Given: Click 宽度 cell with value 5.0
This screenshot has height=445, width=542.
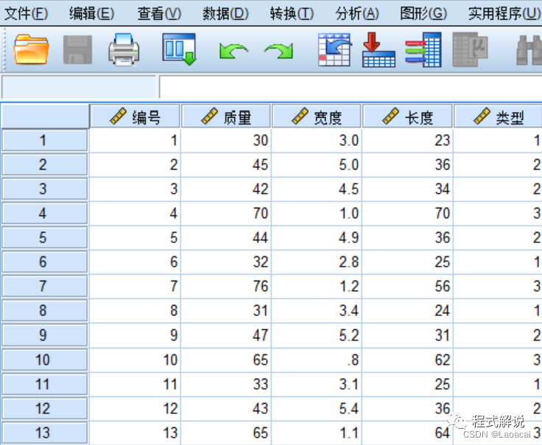Looking at the screenshot, I should 317,164.
